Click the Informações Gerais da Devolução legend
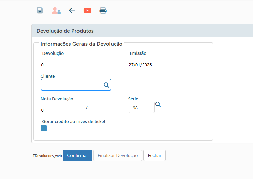 81,44
